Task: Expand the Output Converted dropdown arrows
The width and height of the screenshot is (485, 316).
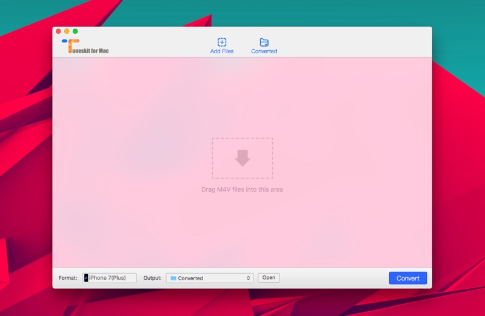Action: point(248,278)
